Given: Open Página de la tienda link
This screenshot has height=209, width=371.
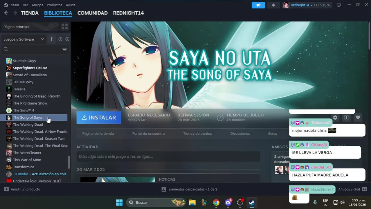Looking at the screenshot, I should (98, 134).
